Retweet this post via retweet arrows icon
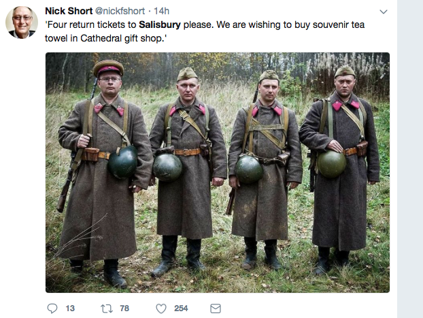The height and width of the screenshot is (318, 423). 107,308
